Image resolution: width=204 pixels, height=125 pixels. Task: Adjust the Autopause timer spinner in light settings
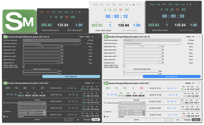(x=160, y=63)
